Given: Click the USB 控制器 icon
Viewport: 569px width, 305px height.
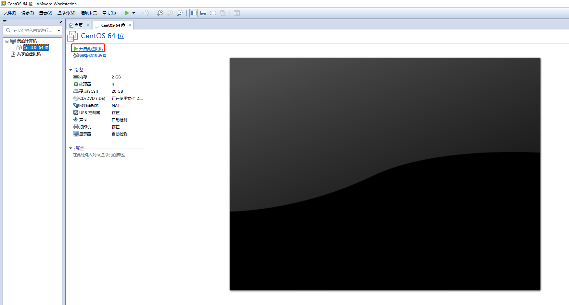Looking at the screenshot, I should click(76, 113).
